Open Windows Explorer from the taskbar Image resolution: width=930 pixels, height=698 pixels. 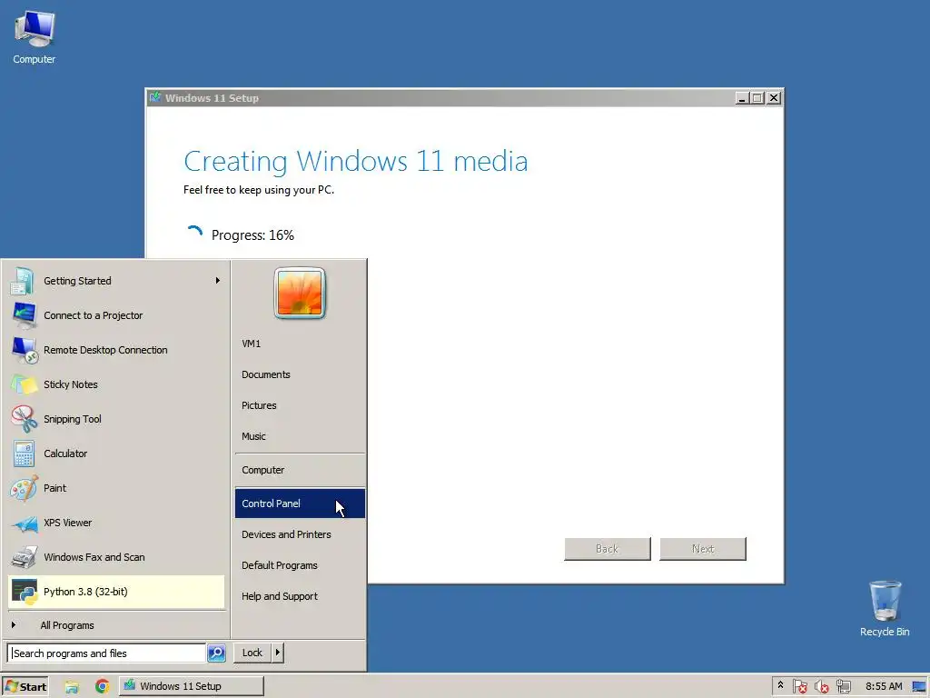tap(72, 687)
